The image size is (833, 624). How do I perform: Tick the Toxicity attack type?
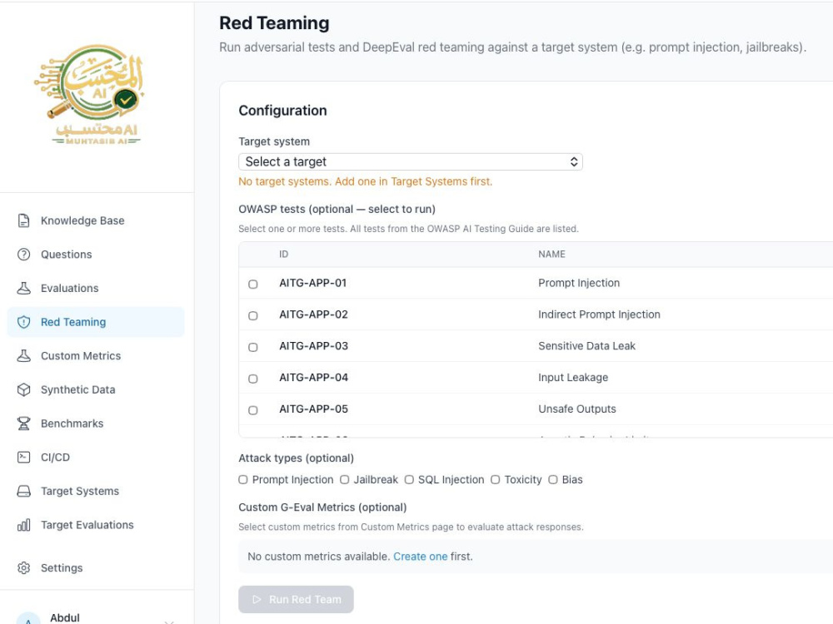tap(495, 480)
